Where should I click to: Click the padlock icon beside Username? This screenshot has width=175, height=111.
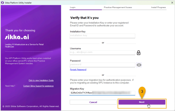pos(139,53)
